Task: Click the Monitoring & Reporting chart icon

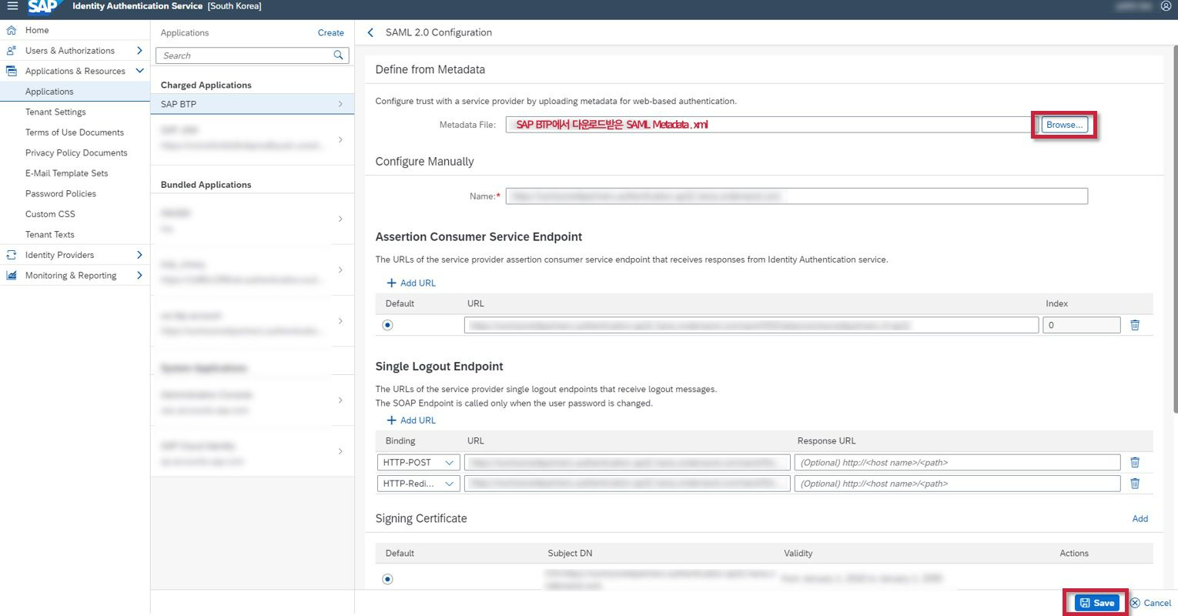Action: (12, 276)
